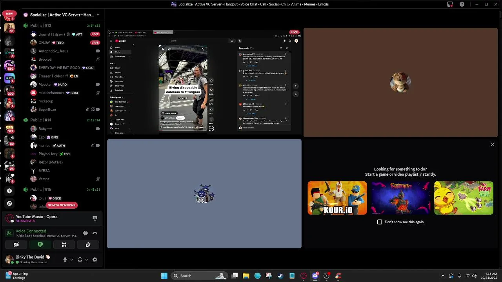This screenshot has width=502, height=282.
Task: Focus the blue-gray participant video tile
Action: pos(204,194)
